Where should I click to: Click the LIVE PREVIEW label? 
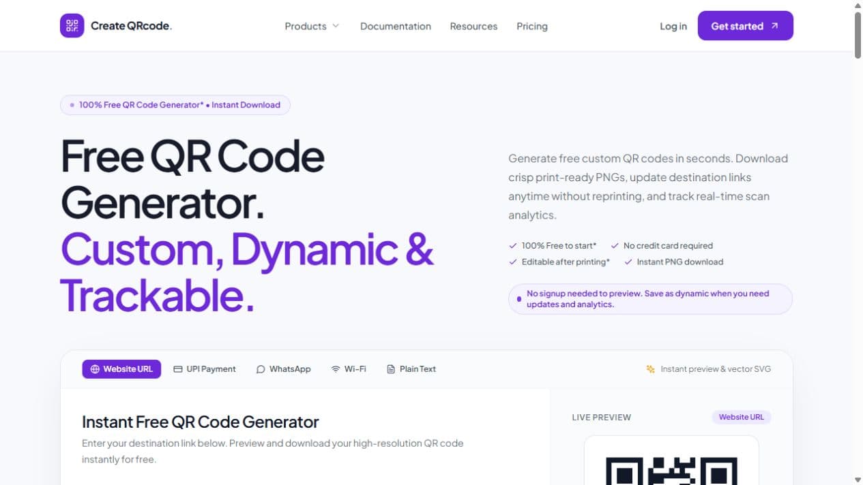pos(602,418)
